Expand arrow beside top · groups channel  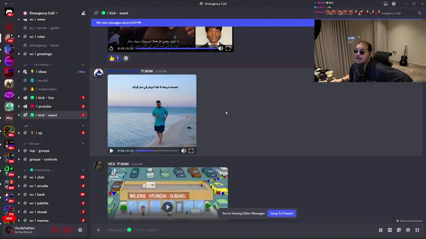tap(19, 151)
